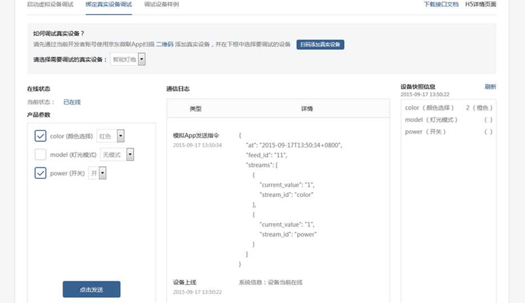
Task: Click 刷新 to refresh snapshot
Action: 490,86
